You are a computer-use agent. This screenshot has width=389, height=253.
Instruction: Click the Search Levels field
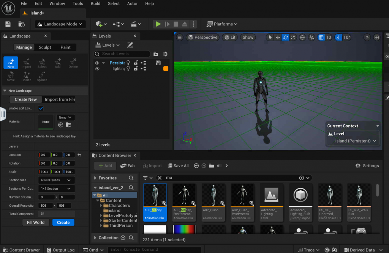point(122,54)
